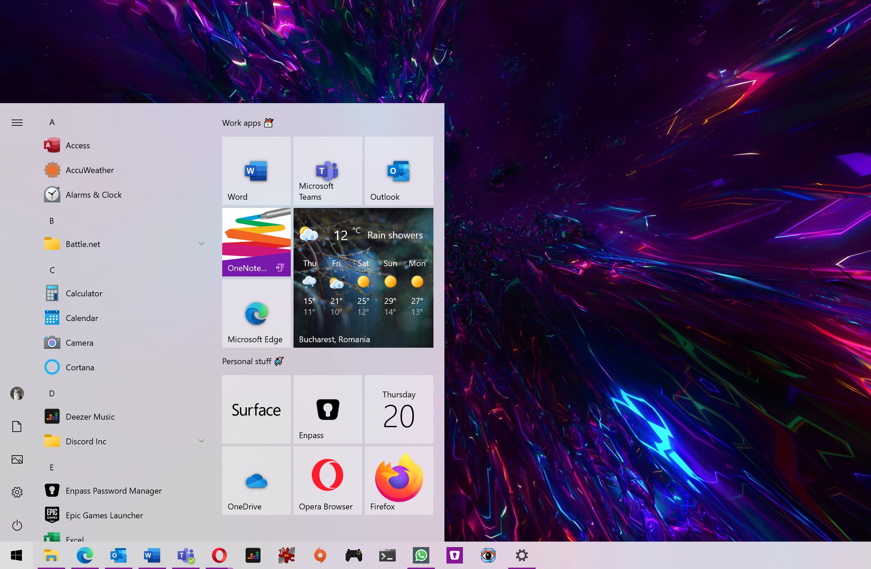
Task: Open the Thursday 20 calendar tile
Action: (399, 409)
